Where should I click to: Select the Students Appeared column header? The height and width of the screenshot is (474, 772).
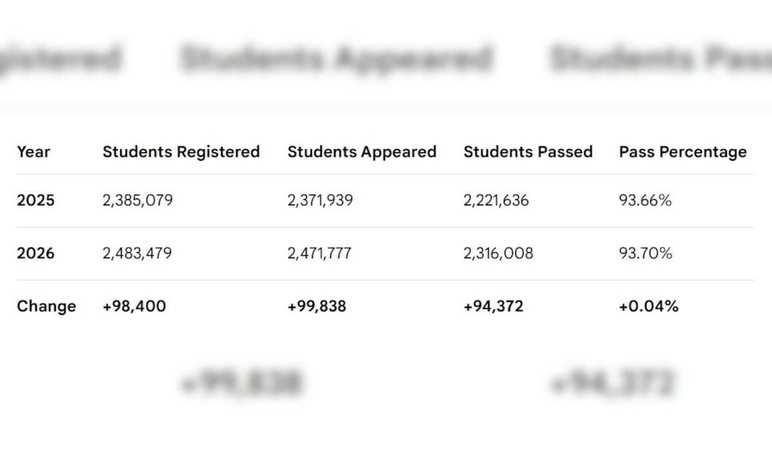pos(362,152)
